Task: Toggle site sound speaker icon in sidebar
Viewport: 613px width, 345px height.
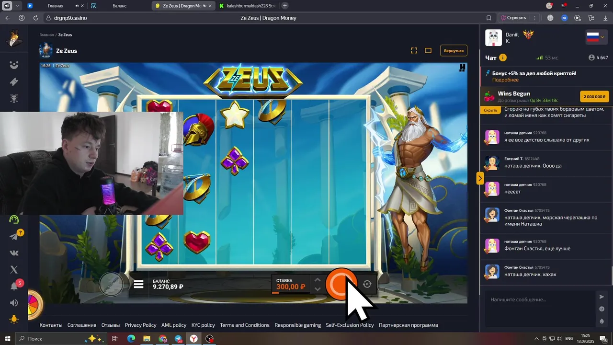Action: click(14, 303)
